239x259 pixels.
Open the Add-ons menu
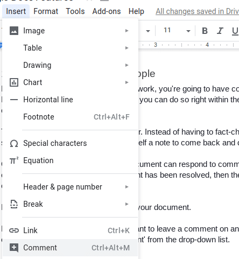tap(107, 11)
